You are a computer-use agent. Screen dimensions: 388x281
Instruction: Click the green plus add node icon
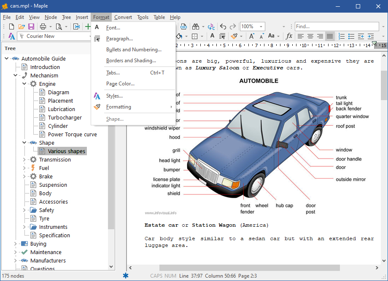click(x=88, y=27)
